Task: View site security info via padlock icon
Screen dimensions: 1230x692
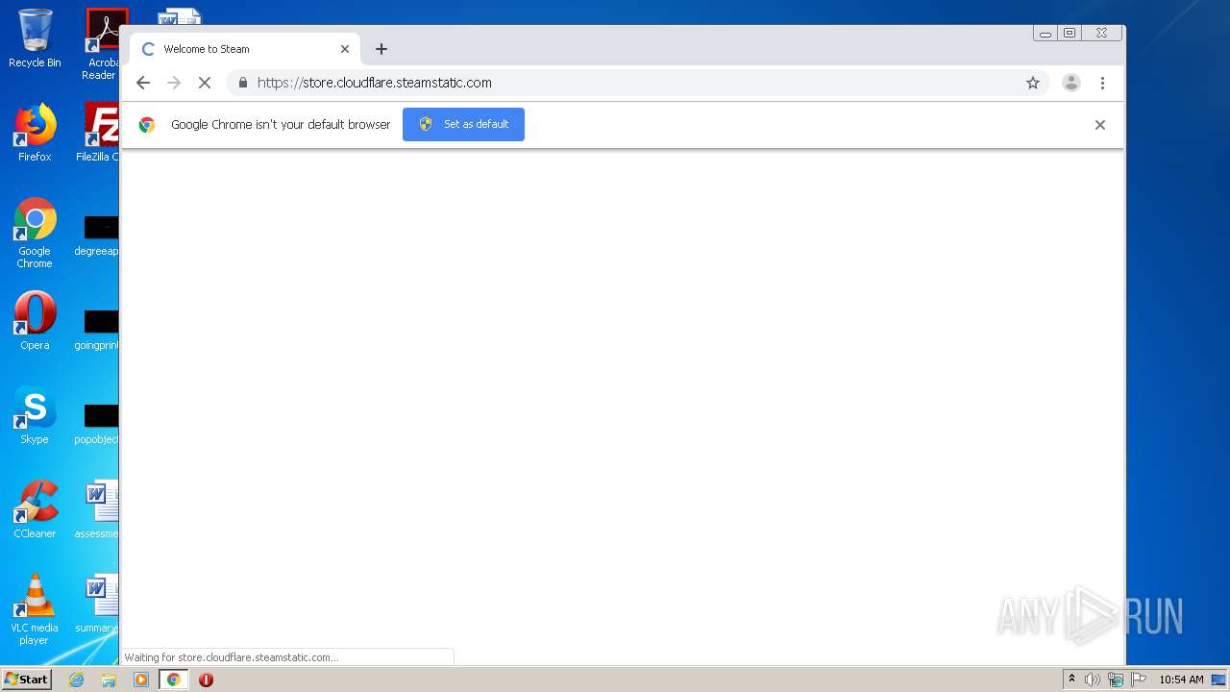Action: 243,83
